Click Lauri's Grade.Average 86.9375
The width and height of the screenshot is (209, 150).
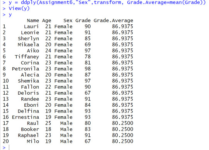click(x=122, y=27)
